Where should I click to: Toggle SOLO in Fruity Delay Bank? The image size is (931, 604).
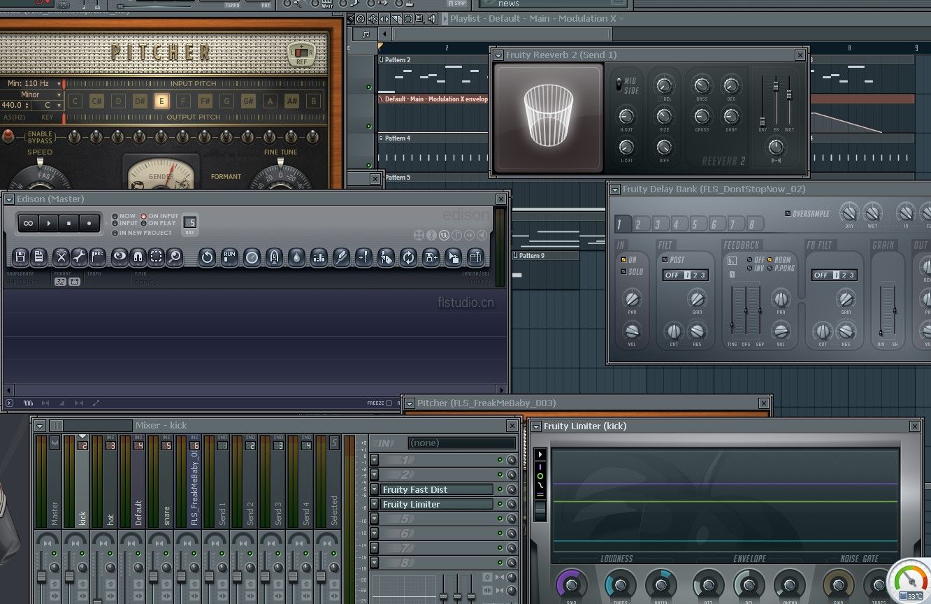[631, 271]
